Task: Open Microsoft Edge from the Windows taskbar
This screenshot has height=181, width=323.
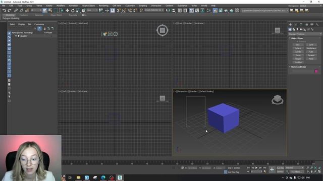Action: click(x=103, y=177)
